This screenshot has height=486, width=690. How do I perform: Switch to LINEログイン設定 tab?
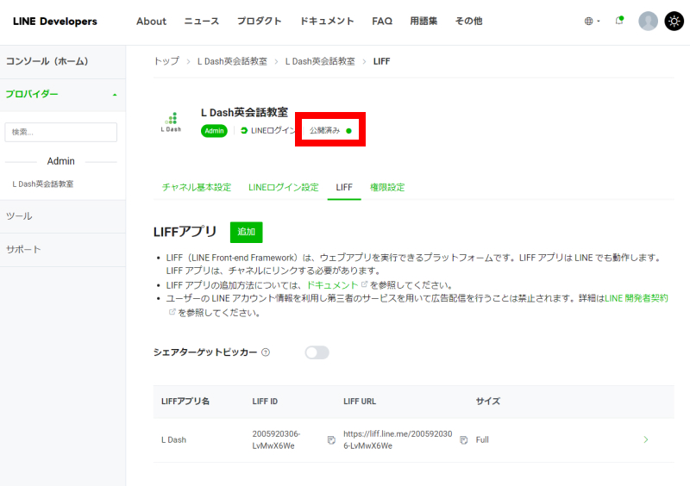[284, 187]
